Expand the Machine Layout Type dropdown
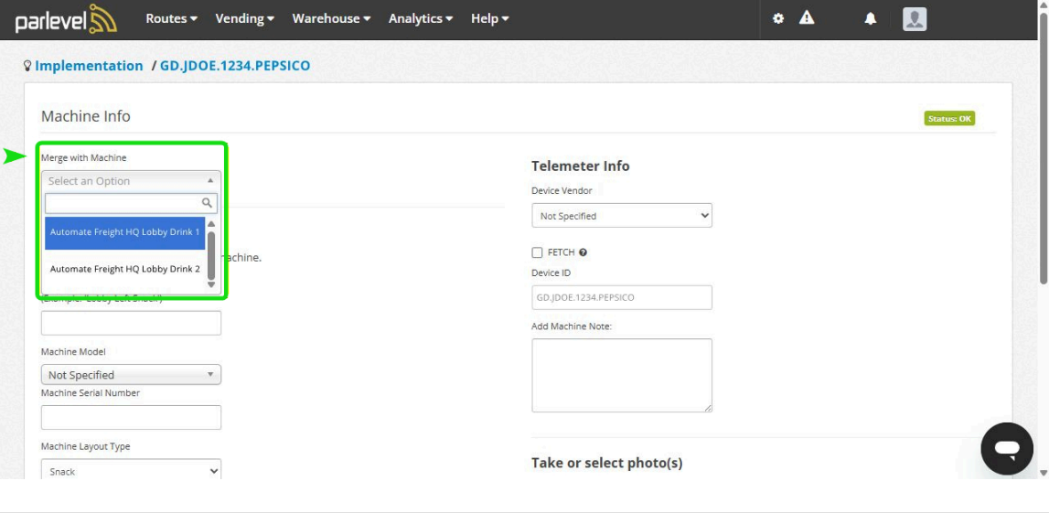This screenshot has width=1049, height=513. [x=131, y=472]
